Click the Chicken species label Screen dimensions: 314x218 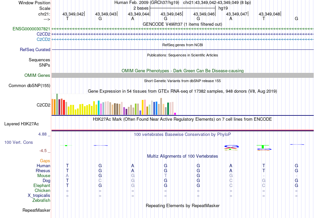pos(42,190)
